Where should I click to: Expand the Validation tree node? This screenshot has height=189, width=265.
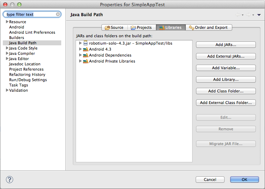7,90
